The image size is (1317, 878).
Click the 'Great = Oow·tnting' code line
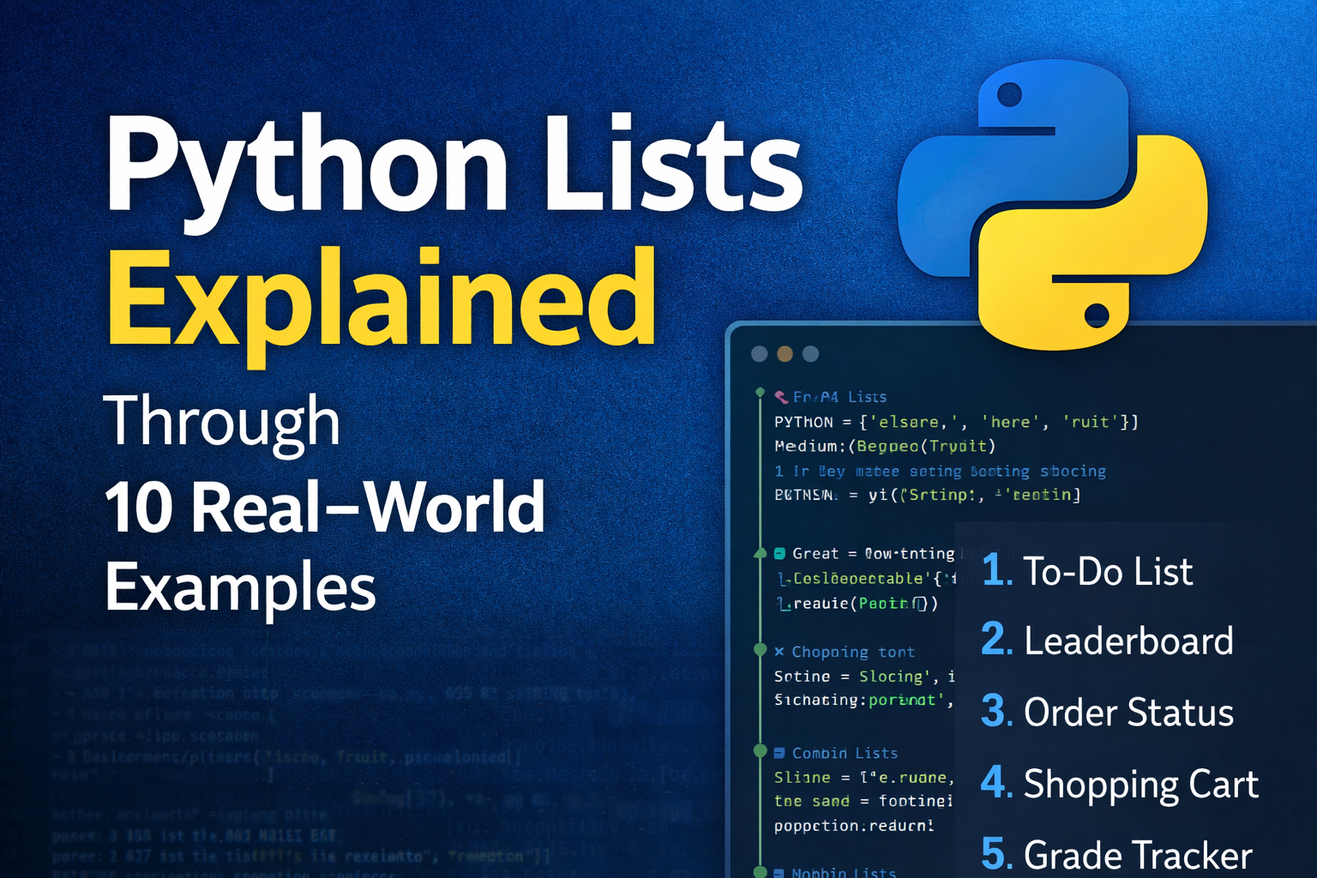[873, 554]
